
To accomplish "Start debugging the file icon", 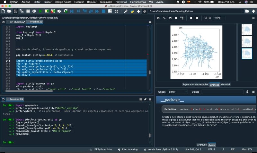I will tap(72, 11).
